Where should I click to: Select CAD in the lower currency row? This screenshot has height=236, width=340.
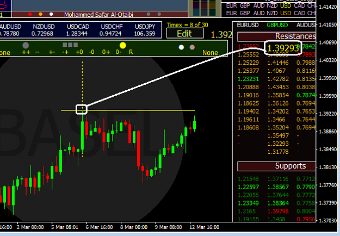coord(299,13)
